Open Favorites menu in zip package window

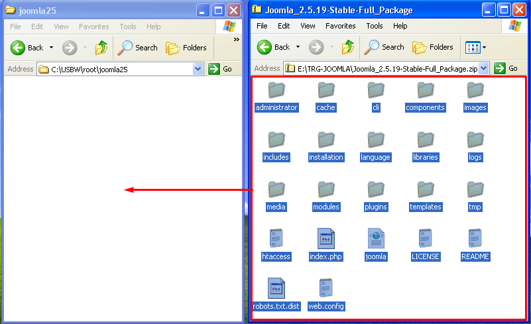click(341, 26)
